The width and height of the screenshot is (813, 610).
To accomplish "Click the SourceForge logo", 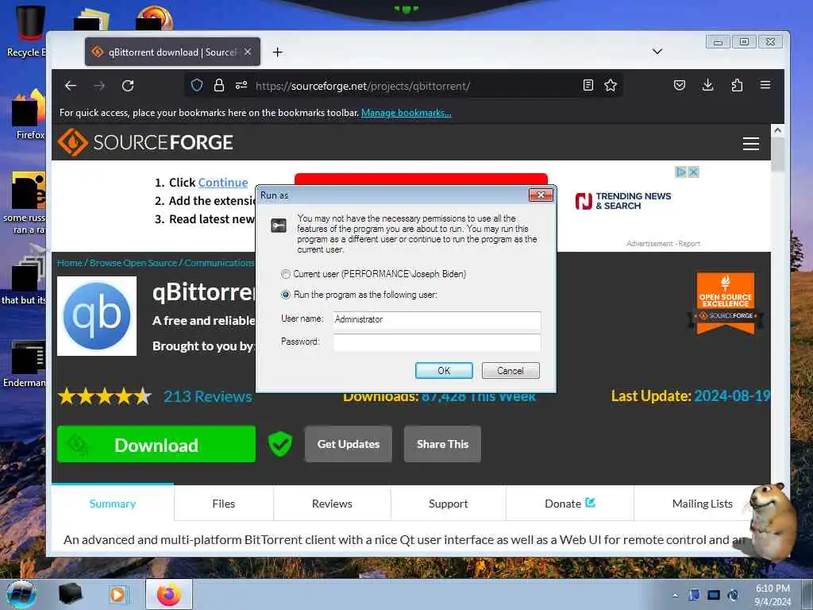I will tap(145, 142).
